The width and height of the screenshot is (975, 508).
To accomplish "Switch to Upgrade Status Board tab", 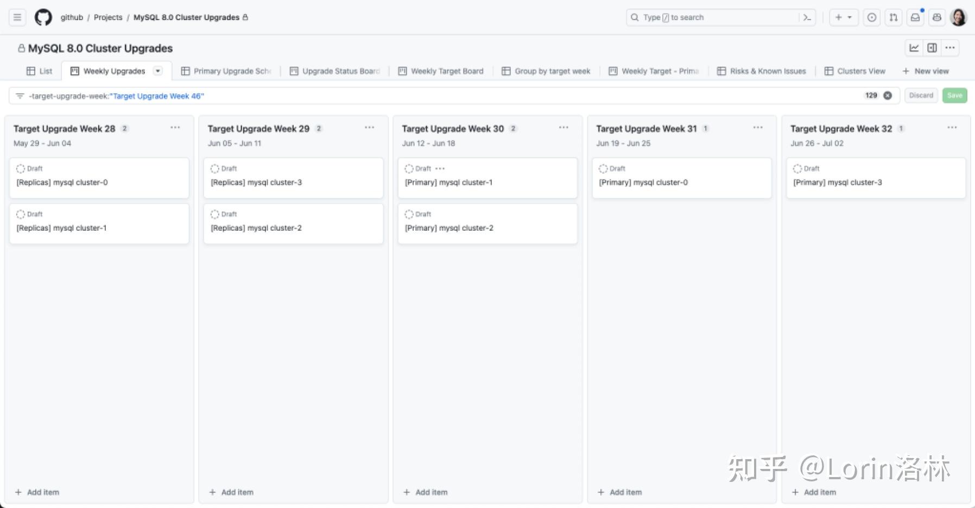I will point(335,71).
